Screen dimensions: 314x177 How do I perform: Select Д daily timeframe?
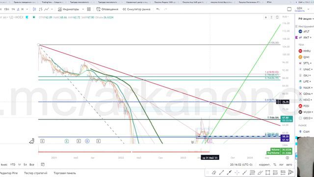click(x=18, y=9)
